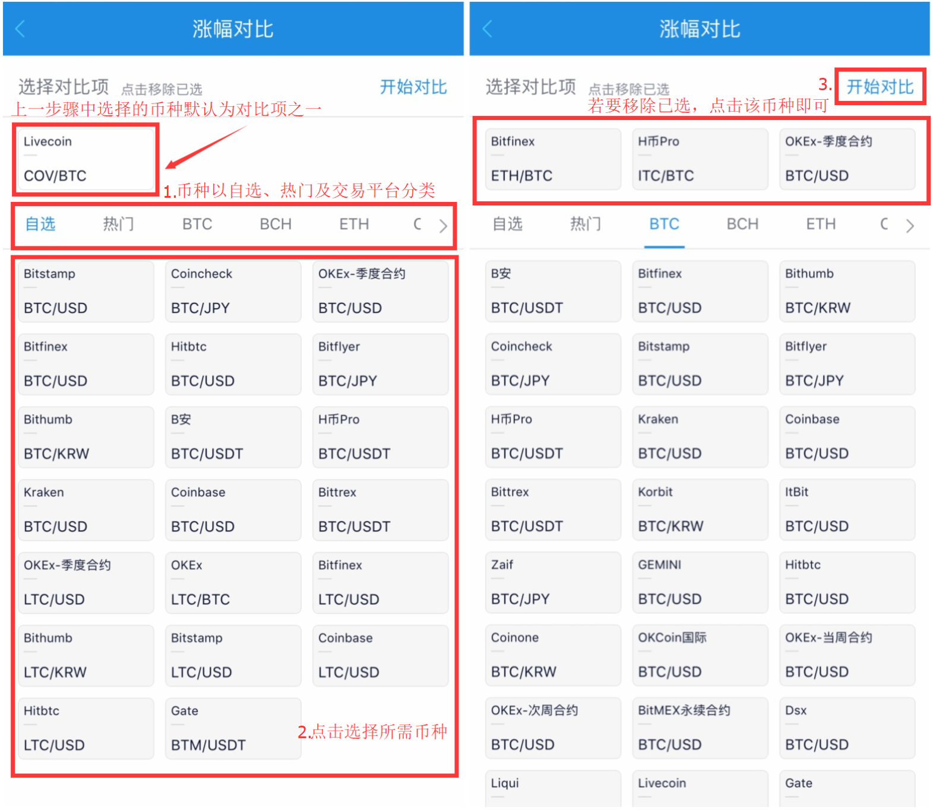This screenshot has width=933, height=810.
Task: Select the 自选 tab in left screen
Action: pyautogui.click(x=40, y=224)
